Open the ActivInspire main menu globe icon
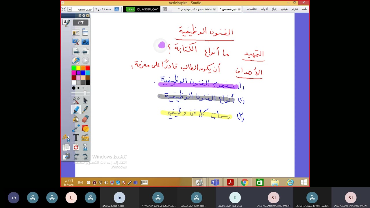The image size is (370, 208). [x=76, y=61]
